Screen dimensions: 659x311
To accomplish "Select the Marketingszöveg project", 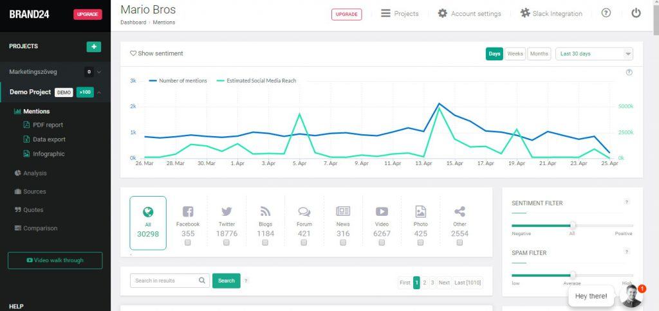I will pos(33,72).
